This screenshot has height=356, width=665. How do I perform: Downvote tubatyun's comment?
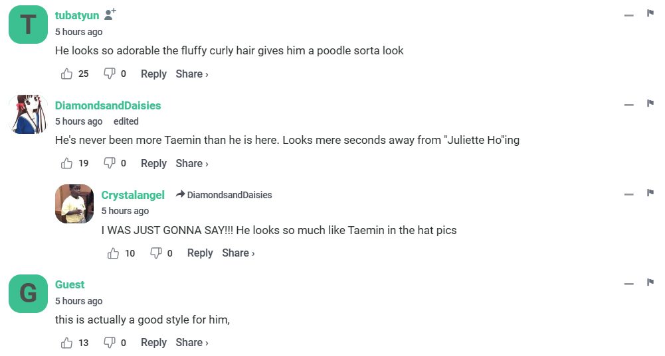click(110, 74)
